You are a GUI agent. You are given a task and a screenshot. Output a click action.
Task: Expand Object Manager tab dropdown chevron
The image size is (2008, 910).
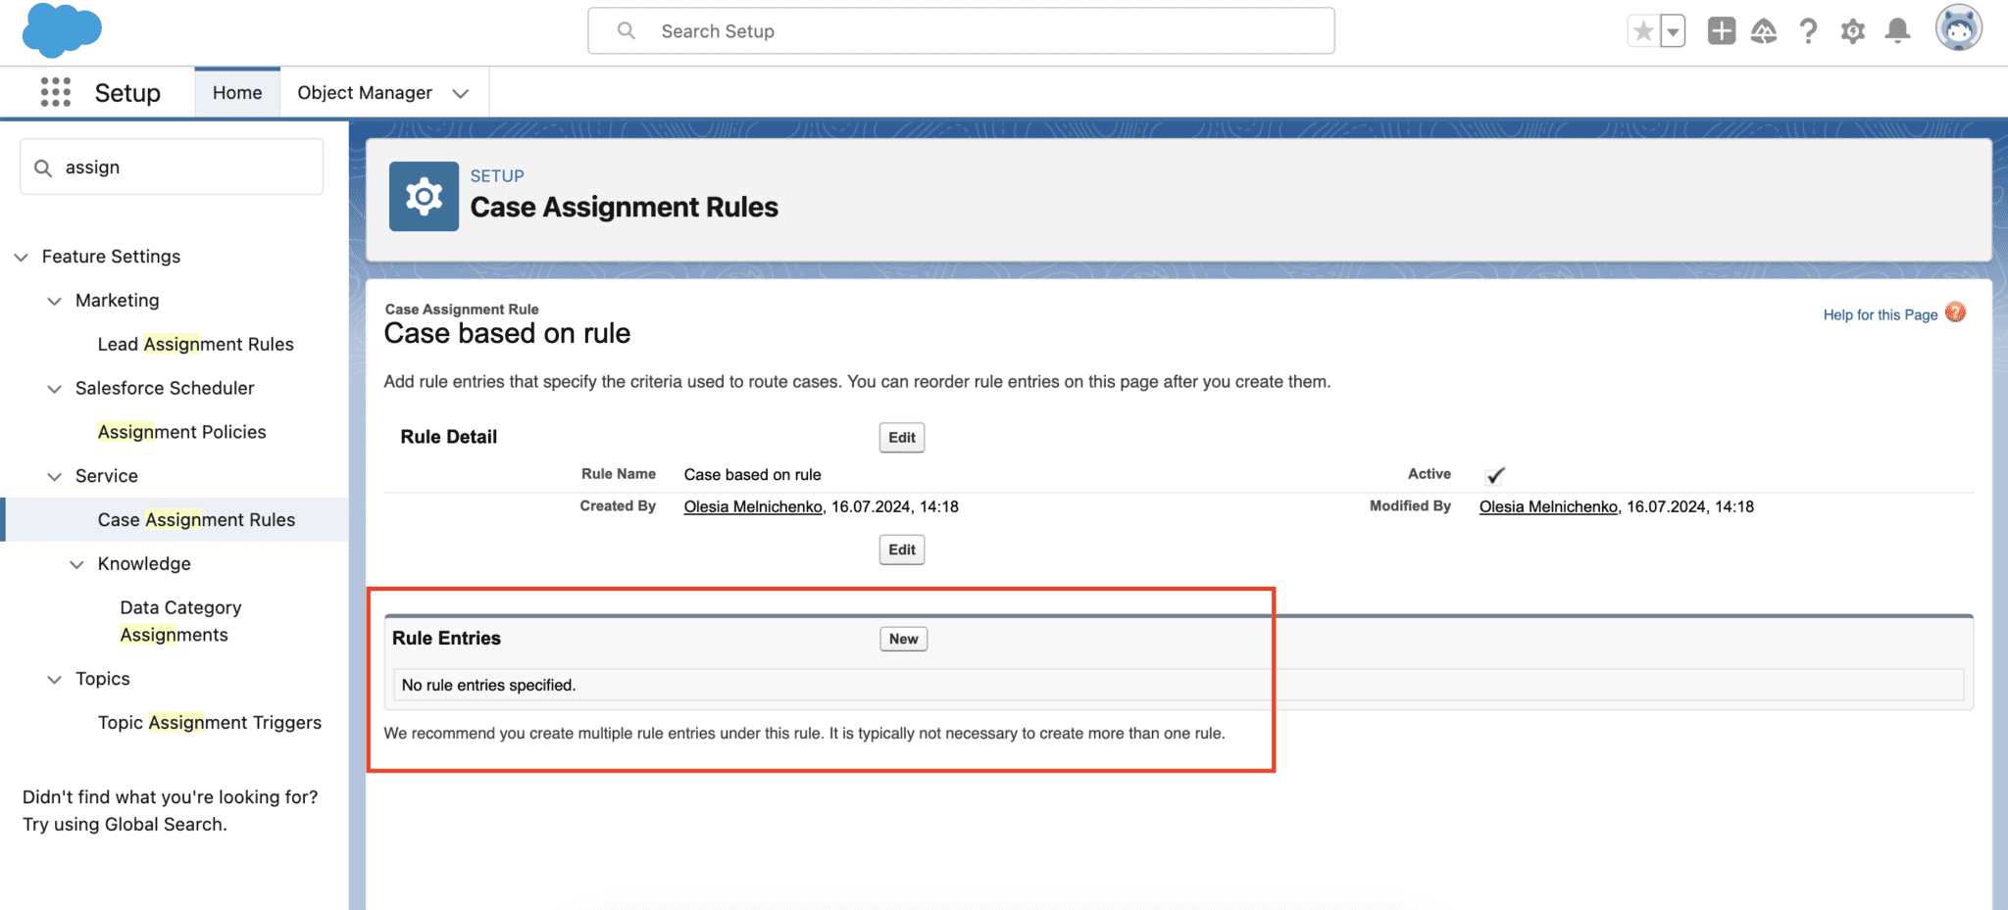460,93
